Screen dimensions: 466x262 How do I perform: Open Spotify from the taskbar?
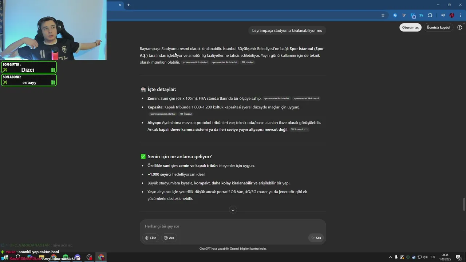(66, 257)
